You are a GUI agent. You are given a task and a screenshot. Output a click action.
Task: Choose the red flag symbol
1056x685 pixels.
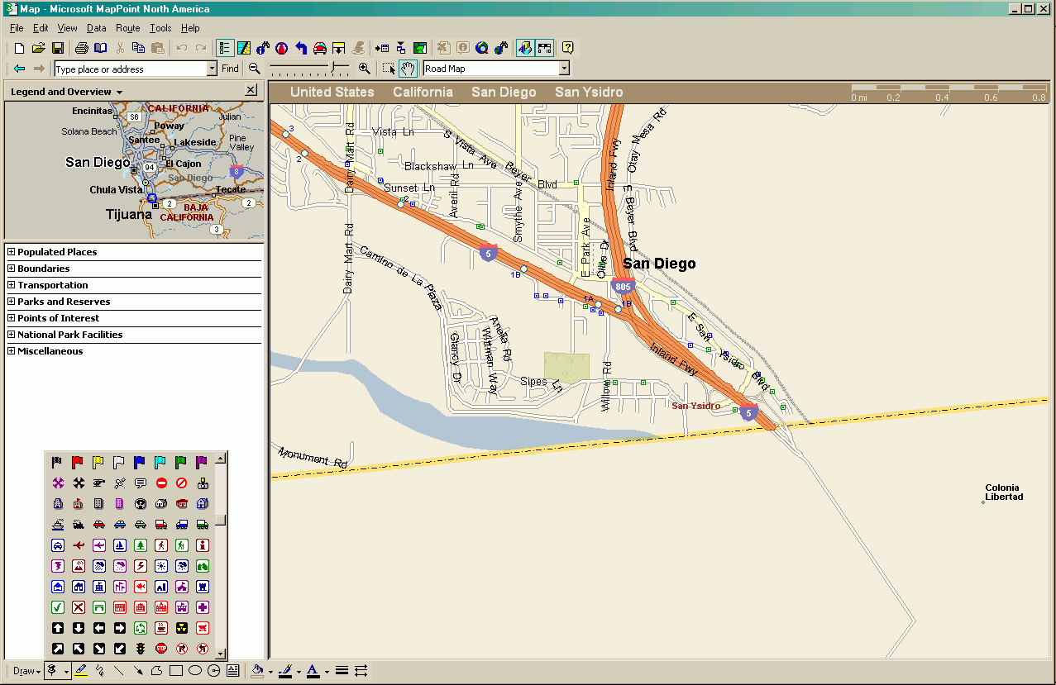[x=78, y=463]
